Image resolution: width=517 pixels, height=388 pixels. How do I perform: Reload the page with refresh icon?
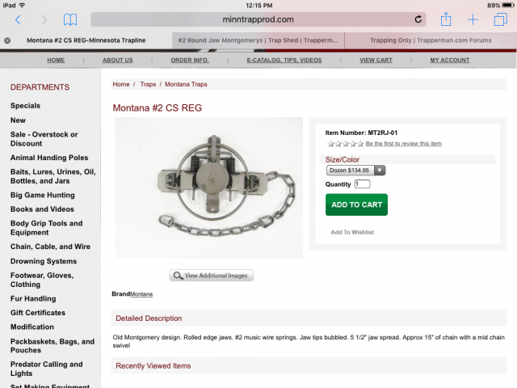tap(418, 19)
